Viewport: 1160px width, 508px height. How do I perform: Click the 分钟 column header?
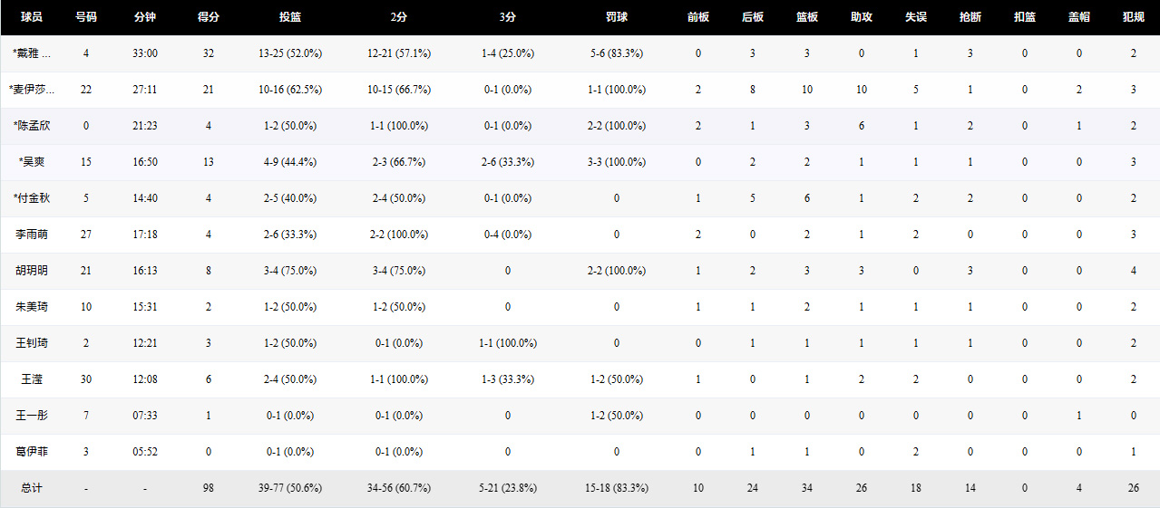tap(145, 17)
